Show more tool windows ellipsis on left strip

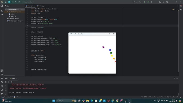coord(2,14)
